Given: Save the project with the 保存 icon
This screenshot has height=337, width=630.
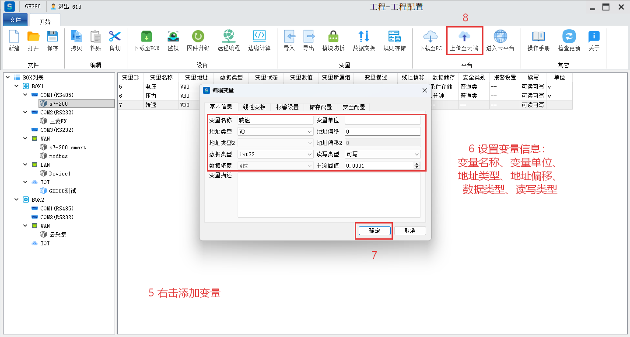Looking at the screenshot, I should click(x=52, y=36).
